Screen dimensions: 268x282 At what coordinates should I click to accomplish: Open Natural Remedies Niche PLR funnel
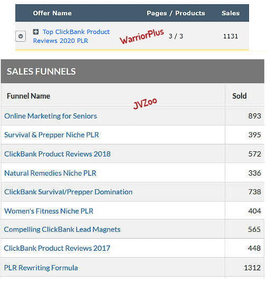(50, 173)
